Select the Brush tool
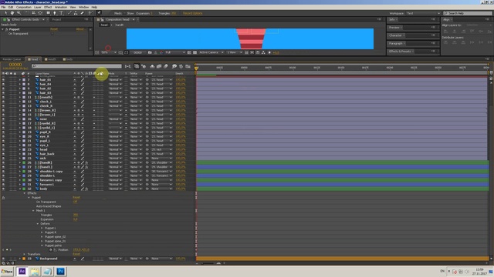Image resolution: width=494 pixels, height=277 pixels. (x=69, y=13)
